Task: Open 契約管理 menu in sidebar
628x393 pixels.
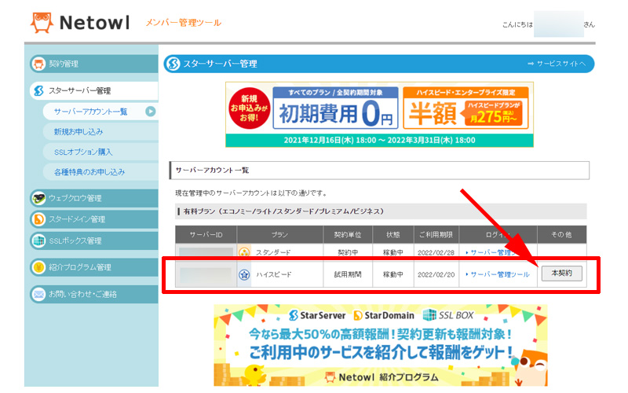Action: point(94,64)
